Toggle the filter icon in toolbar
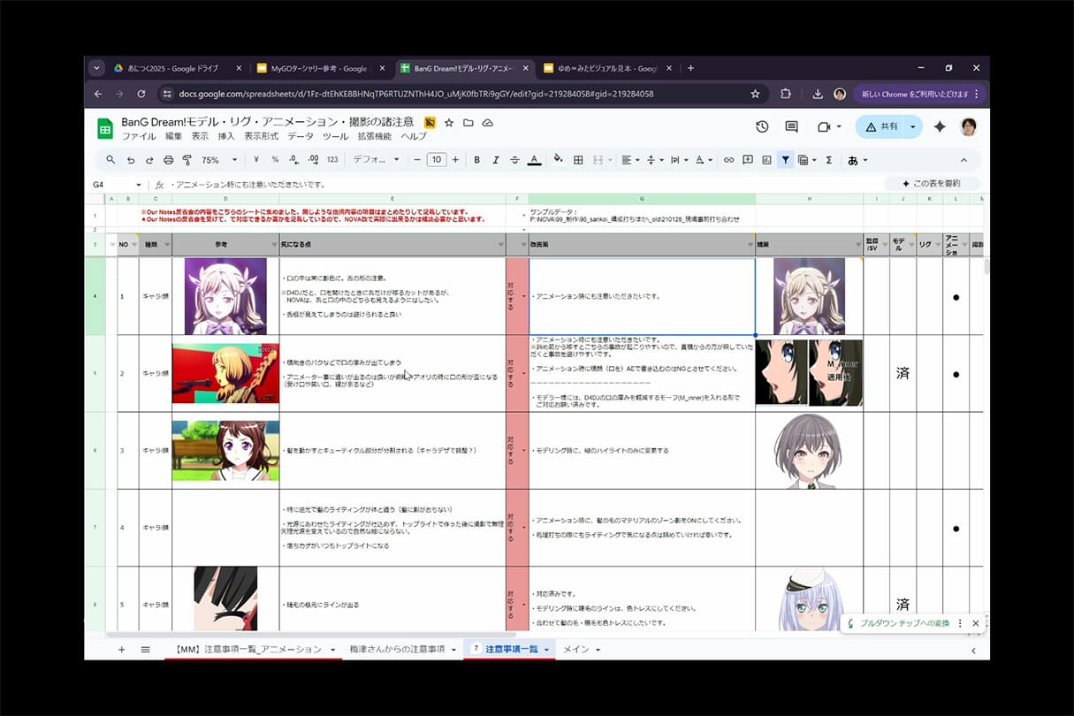 pyautogui.click(x=785, y=160)
